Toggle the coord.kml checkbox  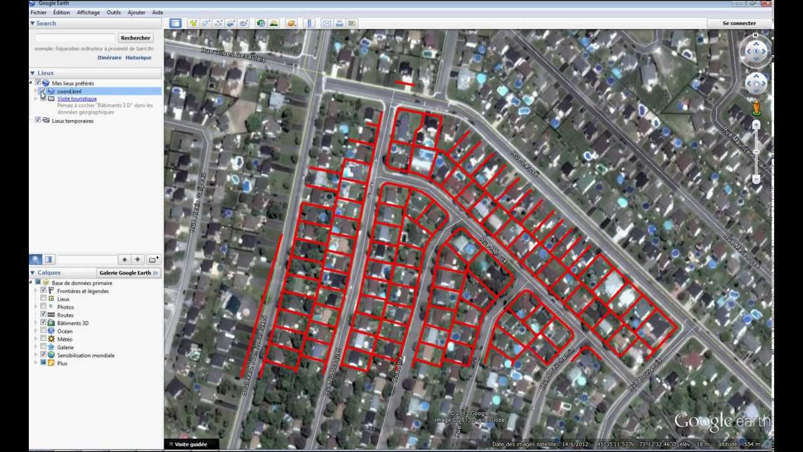43,91
